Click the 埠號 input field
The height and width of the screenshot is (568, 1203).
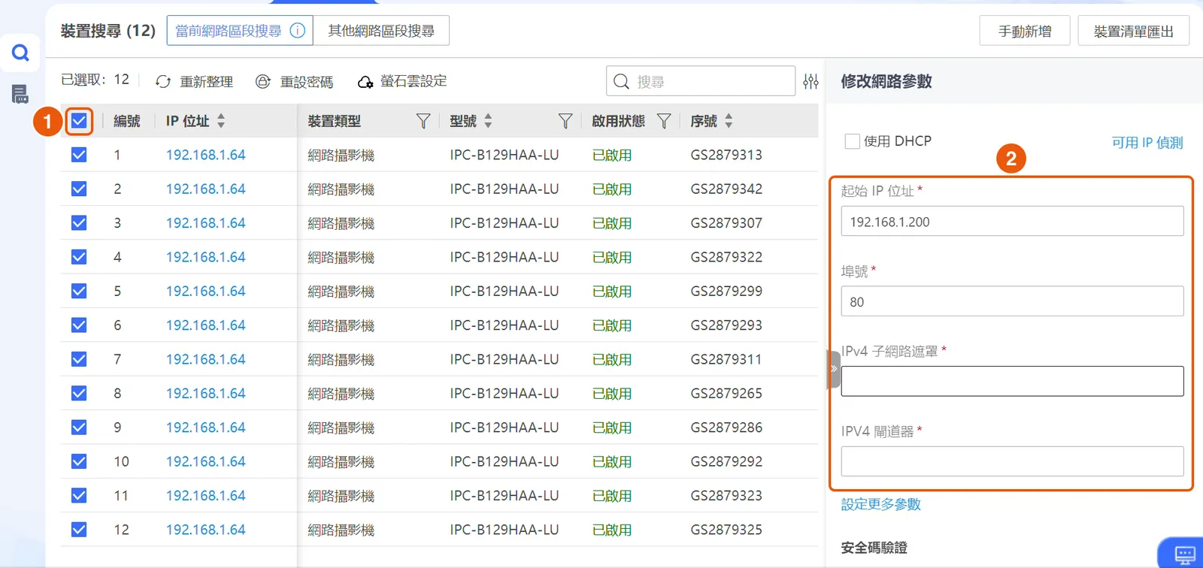(1012, 301)
